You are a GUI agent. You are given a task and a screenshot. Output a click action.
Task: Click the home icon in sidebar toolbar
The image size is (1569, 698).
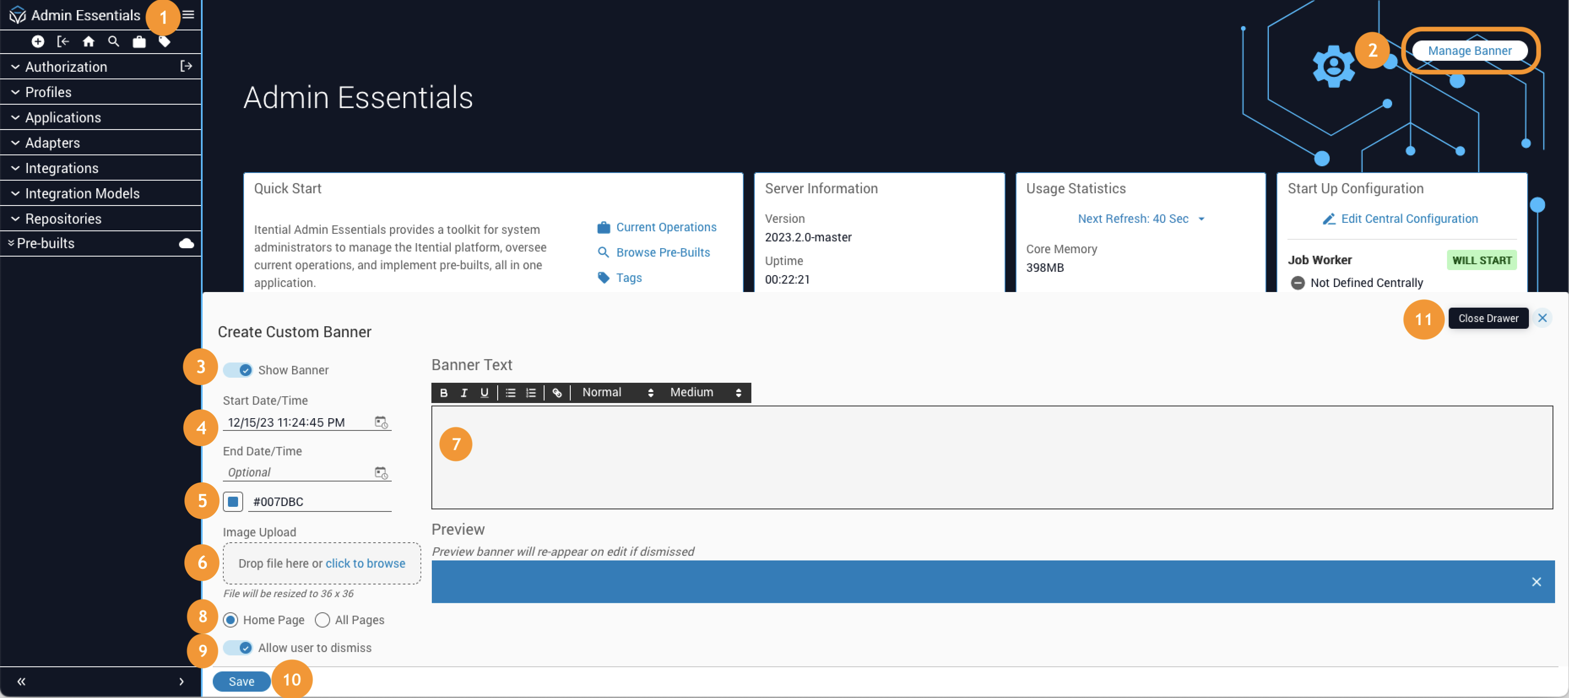[88, 41]
